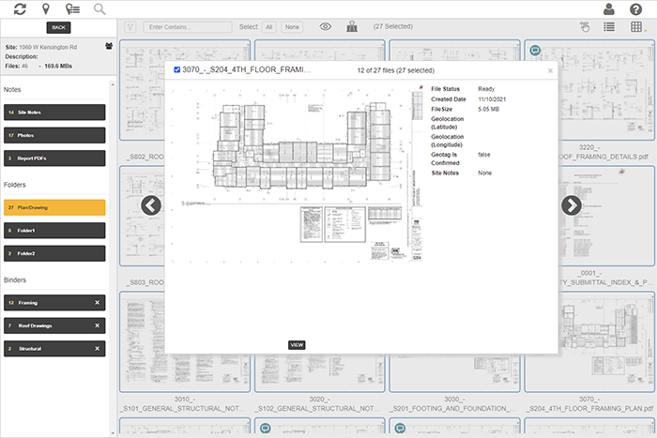Toggle the eye visibility icon in the toolbar
This screenshot has height=438, width=657.
pyautogui.click(x=325, y=27)
